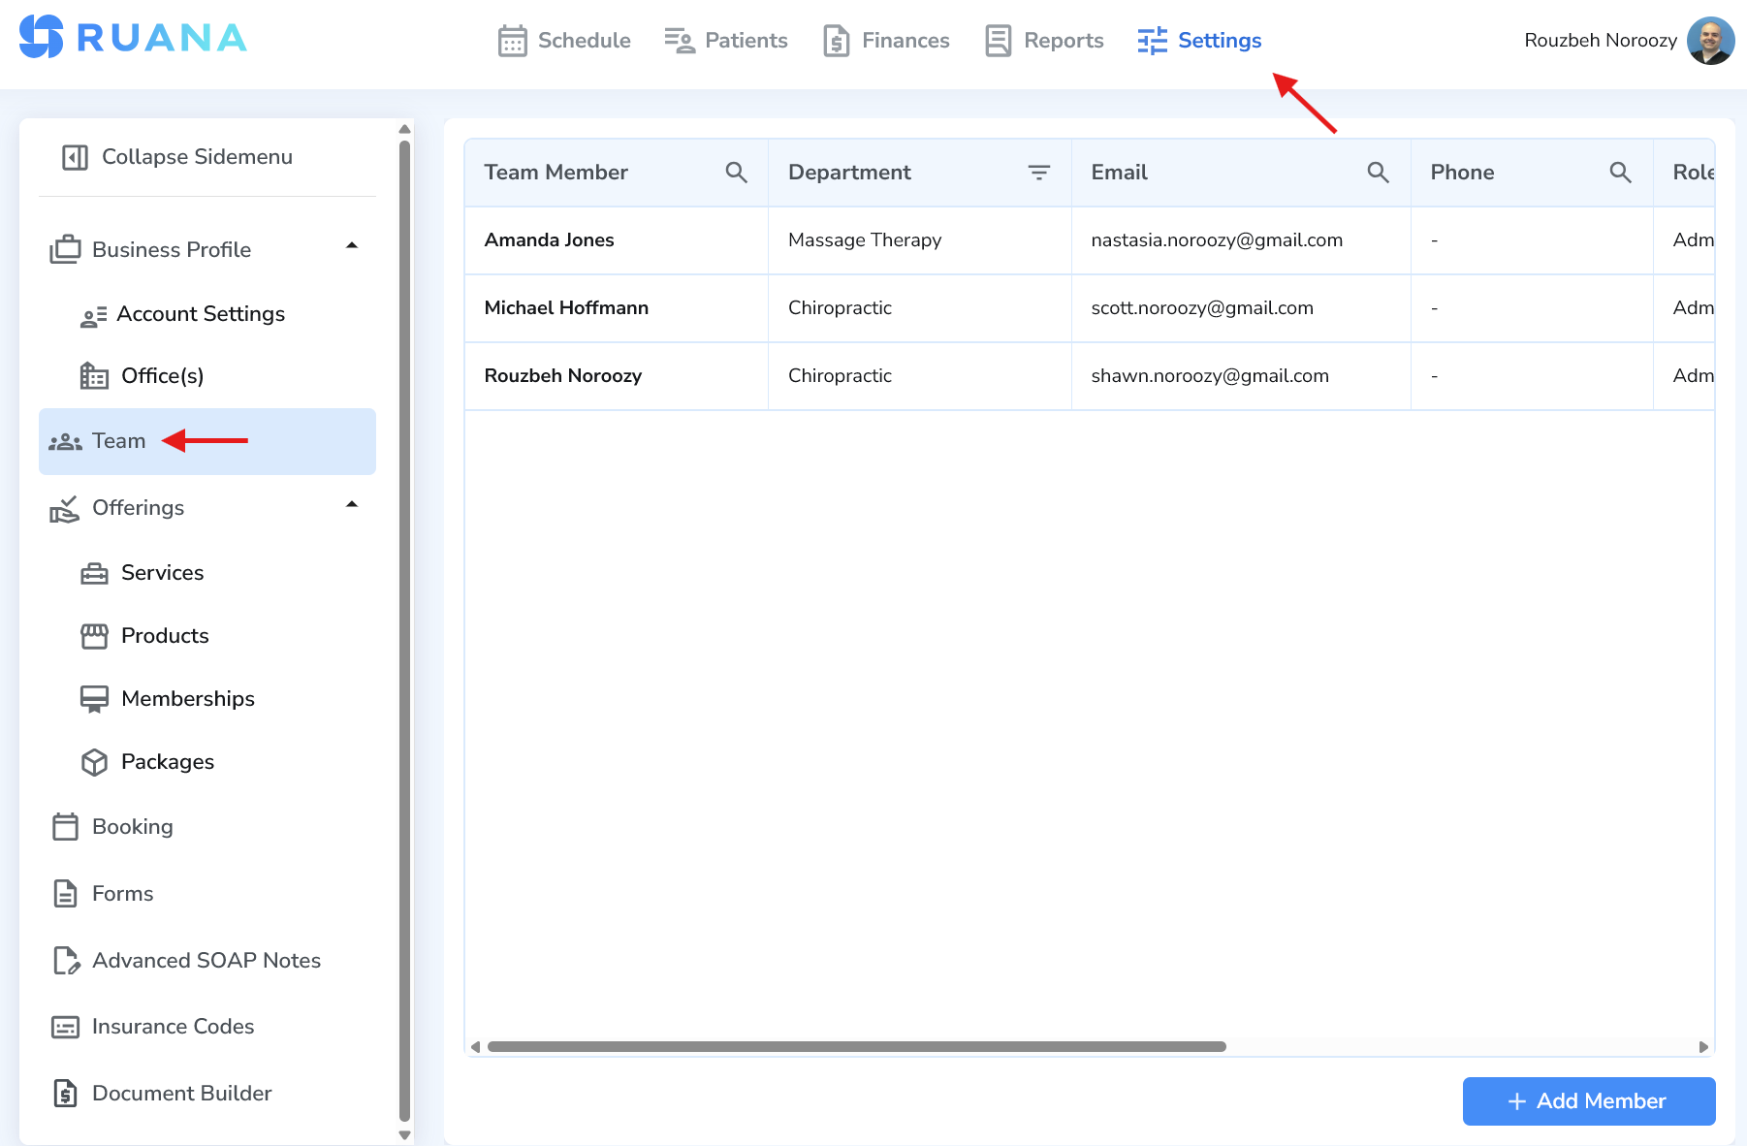Image resolution: width=1747 pixels, height=1146 pixels.
Task: Collapse the Offerings section
Action: click(x=352, y=505)
